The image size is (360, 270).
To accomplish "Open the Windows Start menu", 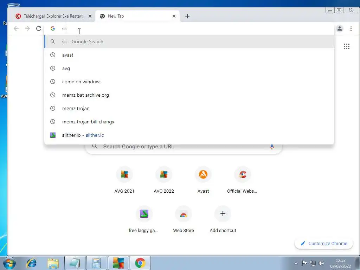I will (x=9, y=263).
